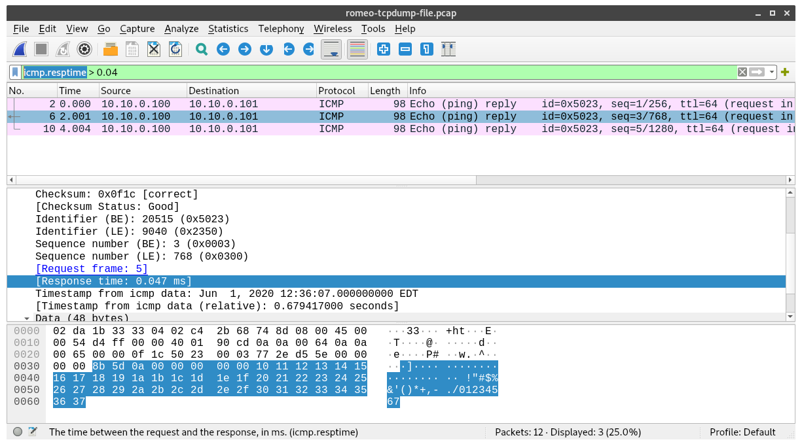Open the Capture menu
802x446 pixels.
pos(137,29)
